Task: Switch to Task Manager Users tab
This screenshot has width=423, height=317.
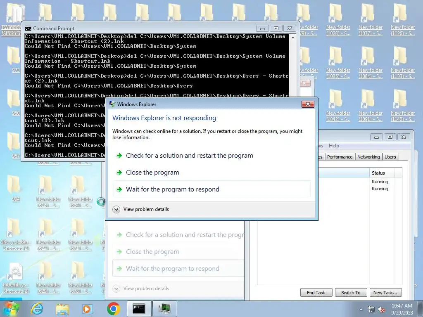Action: [390, 156]
